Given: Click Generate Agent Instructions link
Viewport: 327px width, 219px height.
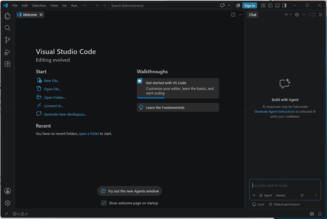Looking at the screenshot, I should [x=274, y=112].
